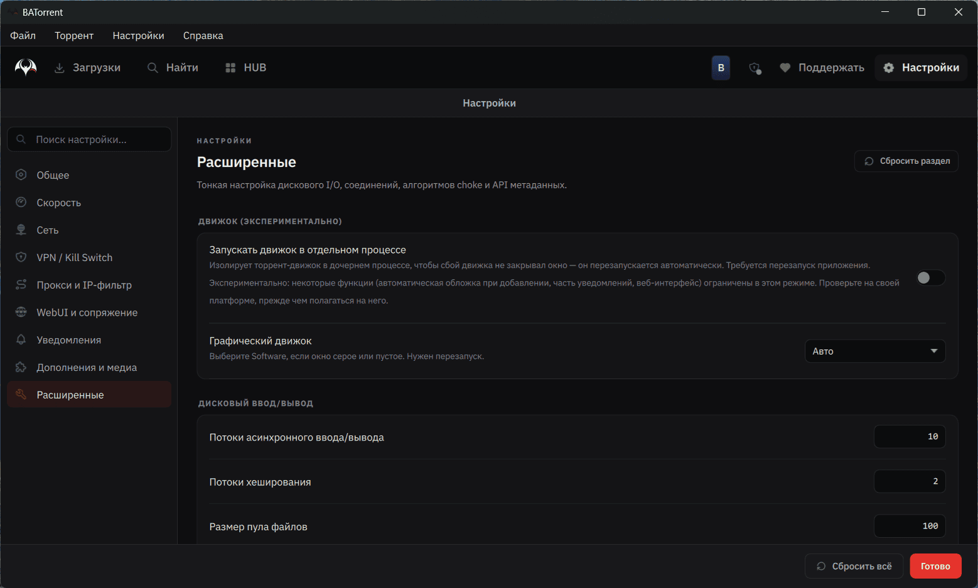
Task: Open the Справка menu
Action: [203, 36]
